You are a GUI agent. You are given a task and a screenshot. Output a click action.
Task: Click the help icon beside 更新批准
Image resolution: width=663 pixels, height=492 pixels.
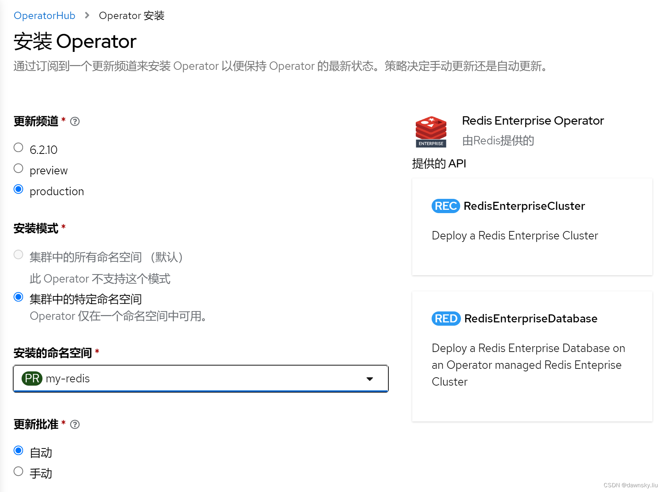pyautogui.click(x=75, y=424)
